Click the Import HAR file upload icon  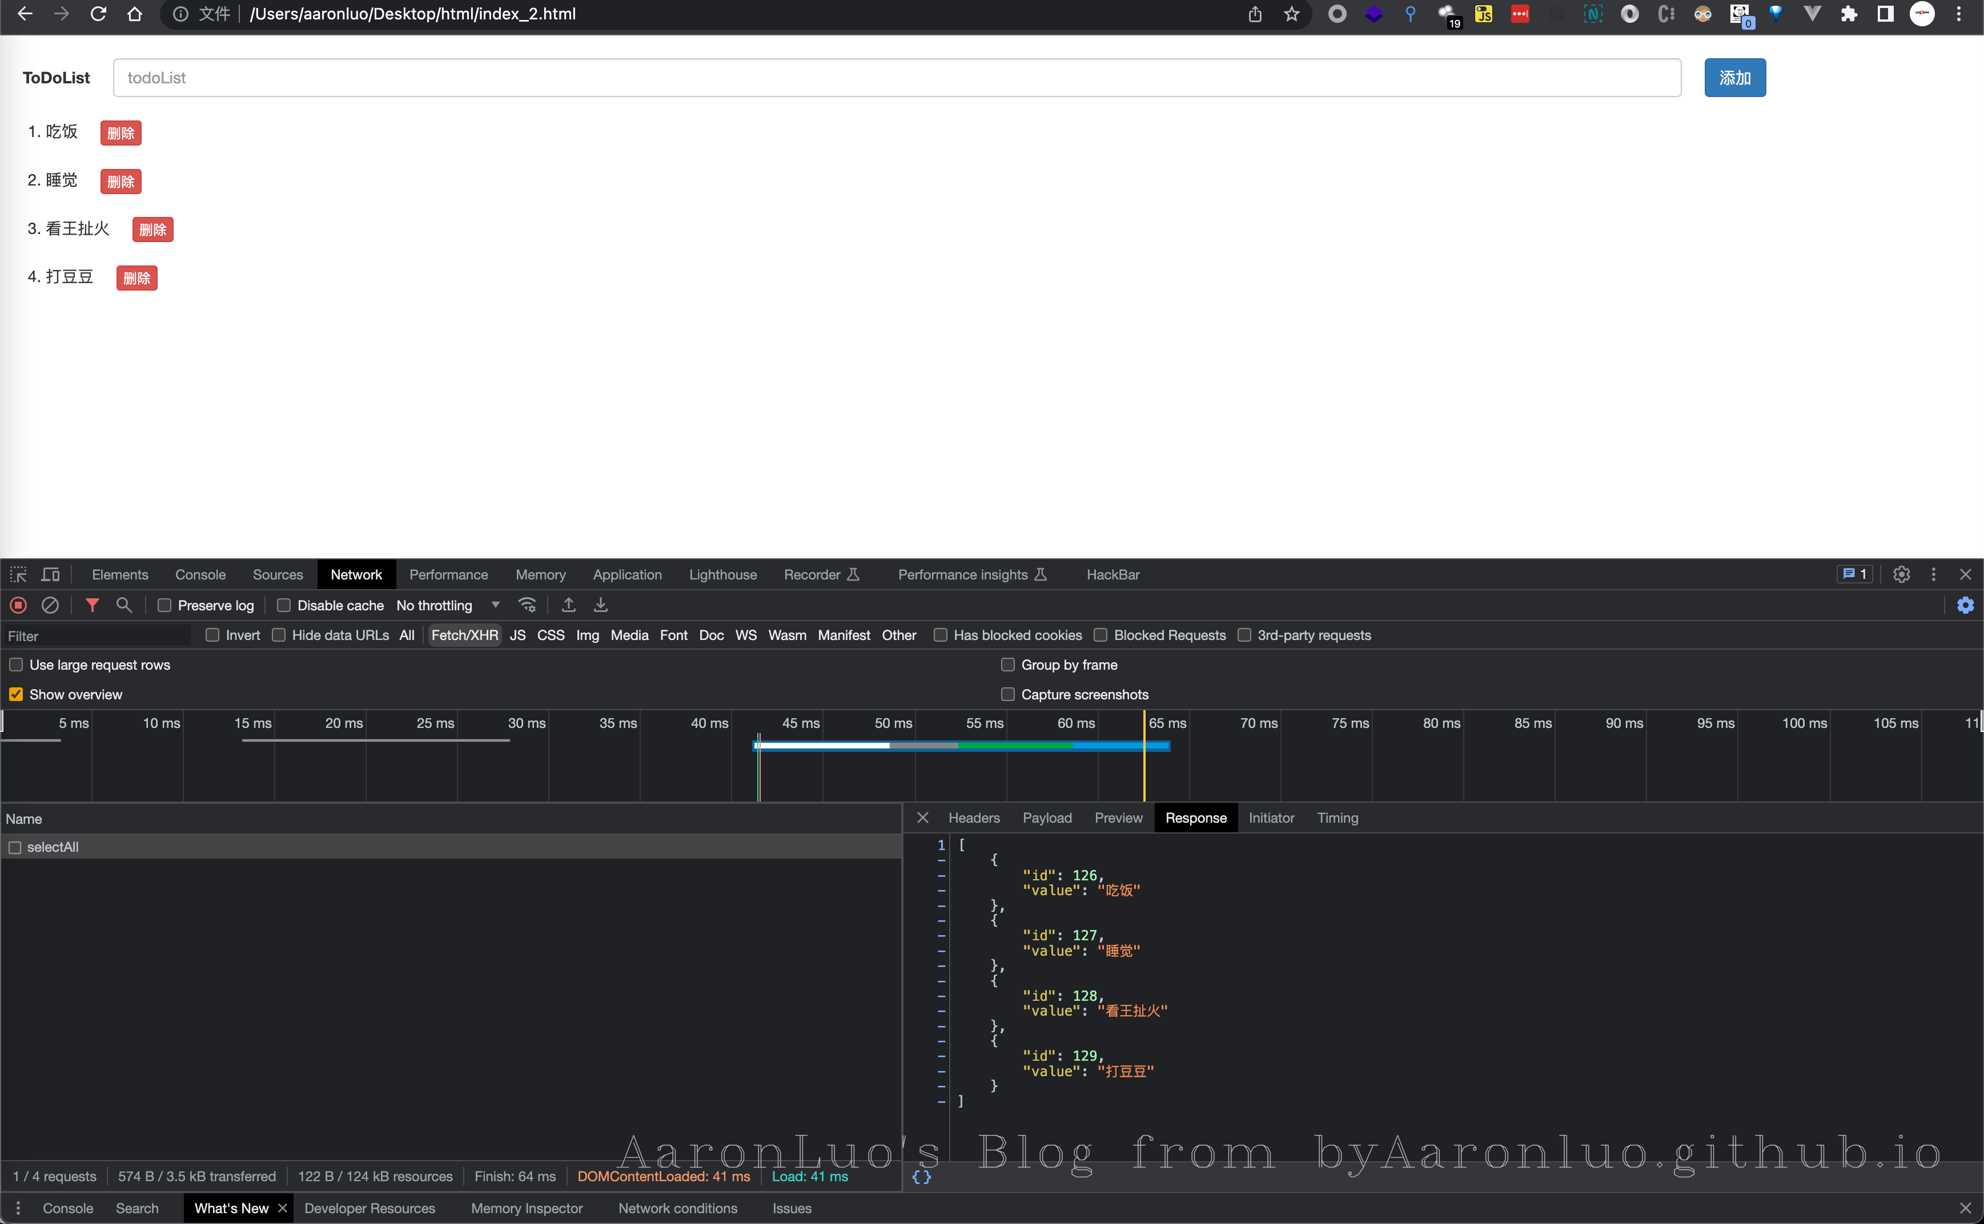[568, 605]
